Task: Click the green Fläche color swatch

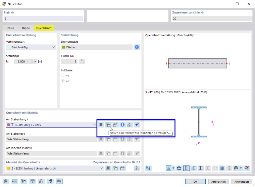Action: click(64, 47)
